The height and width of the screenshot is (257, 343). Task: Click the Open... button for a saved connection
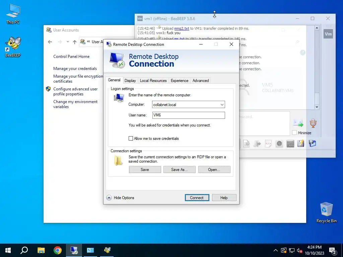214,170
